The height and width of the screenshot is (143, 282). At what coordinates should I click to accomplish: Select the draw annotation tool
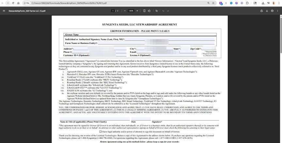tap(156, 11)
